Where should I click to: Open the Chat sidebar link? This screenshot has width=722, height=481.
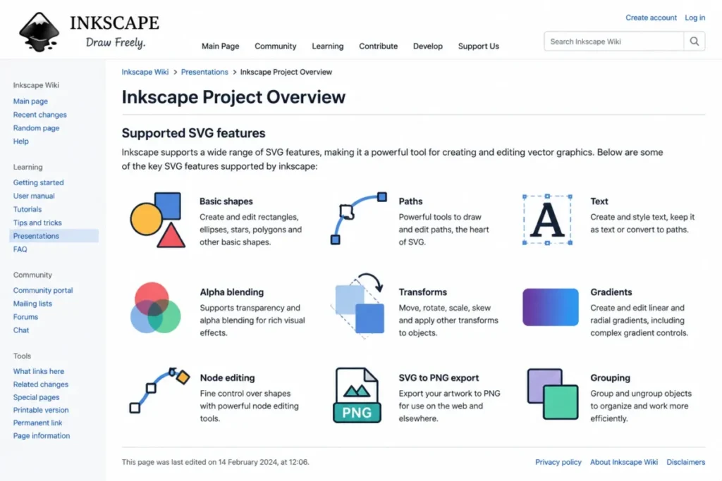[x=20, y=330]
